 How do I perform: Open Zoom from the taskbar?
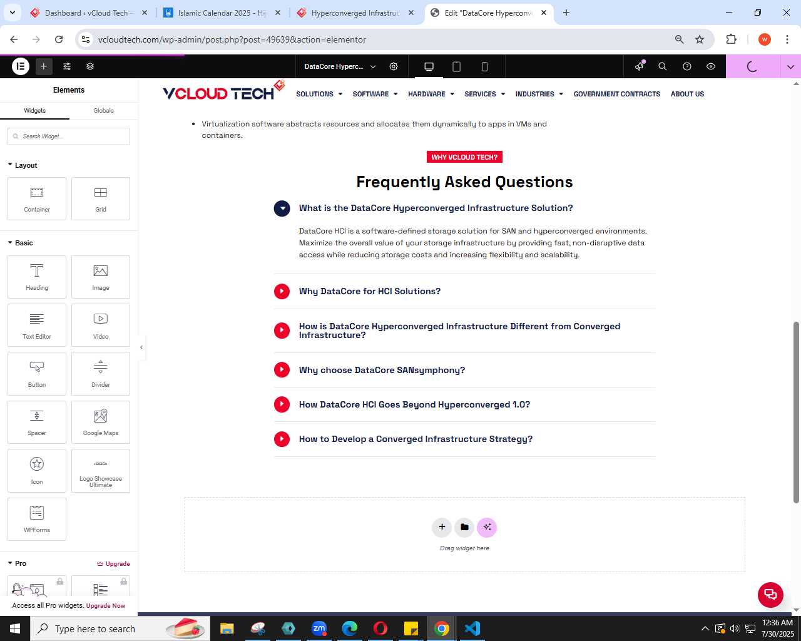pos(319,628)
